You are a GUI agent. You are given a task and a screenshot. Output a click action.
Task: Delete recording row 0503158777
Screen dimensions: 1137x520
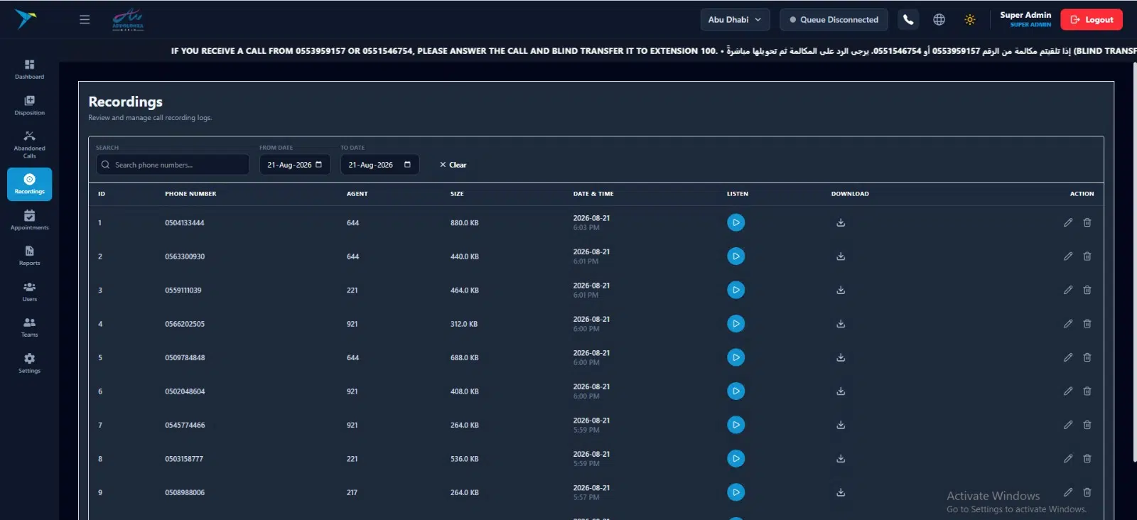pos(1087,458)
